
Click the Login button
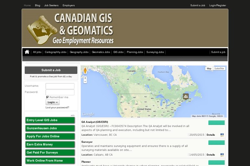pos(52,102)
